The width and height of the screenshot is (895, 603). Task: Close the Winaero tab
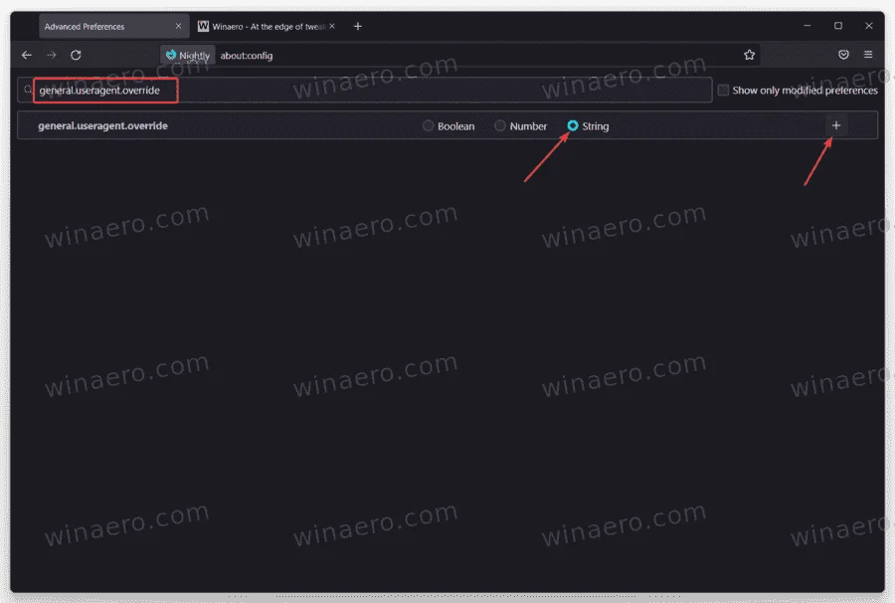pos(332,26)
